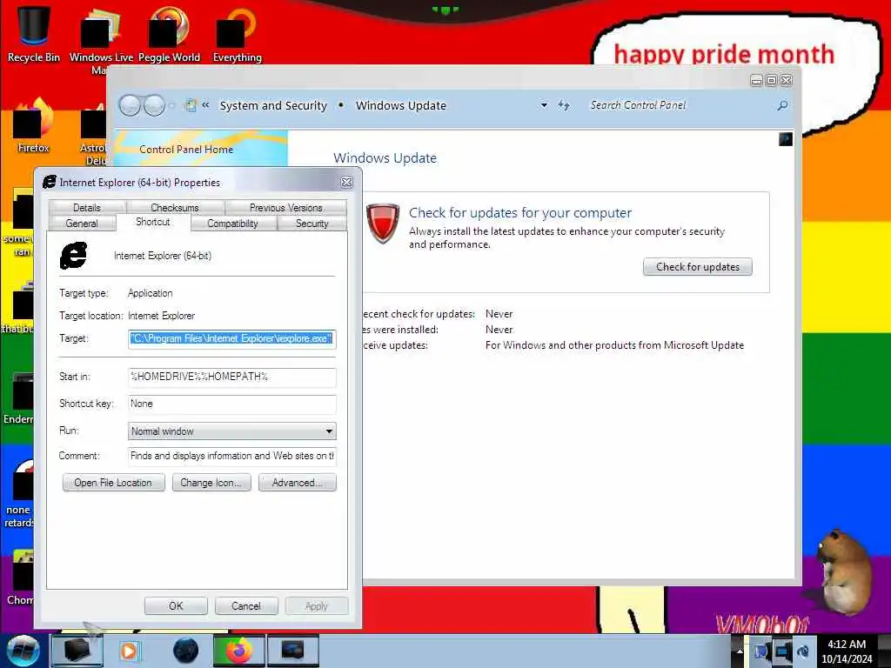Click the Change Icon button
The height and width of the screenshot is (668, 891).
point(211,482)
